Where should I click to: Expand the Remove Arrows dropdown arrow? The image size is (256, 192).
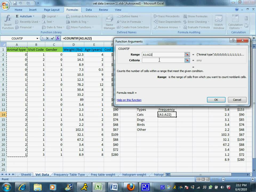tap(180, 27)
